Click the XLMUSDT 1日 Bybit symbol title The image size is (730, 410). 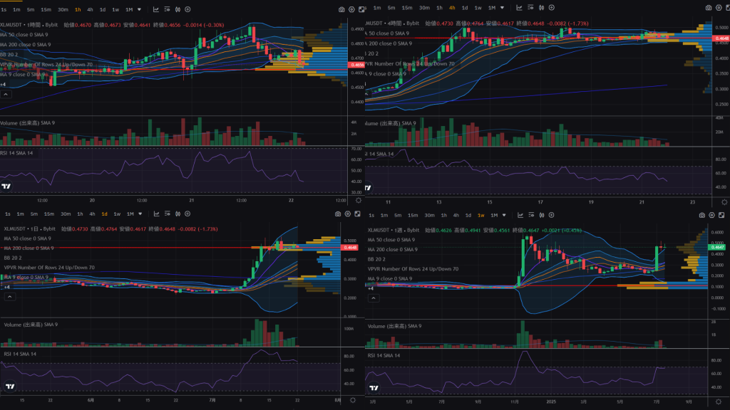30,228
